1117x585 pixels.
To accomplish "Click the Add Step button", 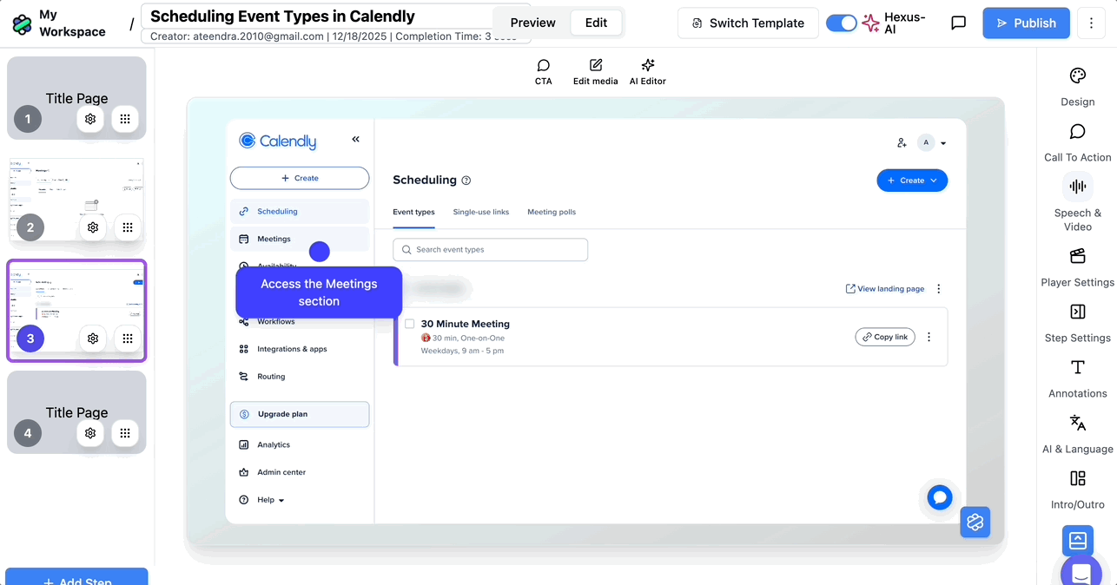I will point(76,577).
